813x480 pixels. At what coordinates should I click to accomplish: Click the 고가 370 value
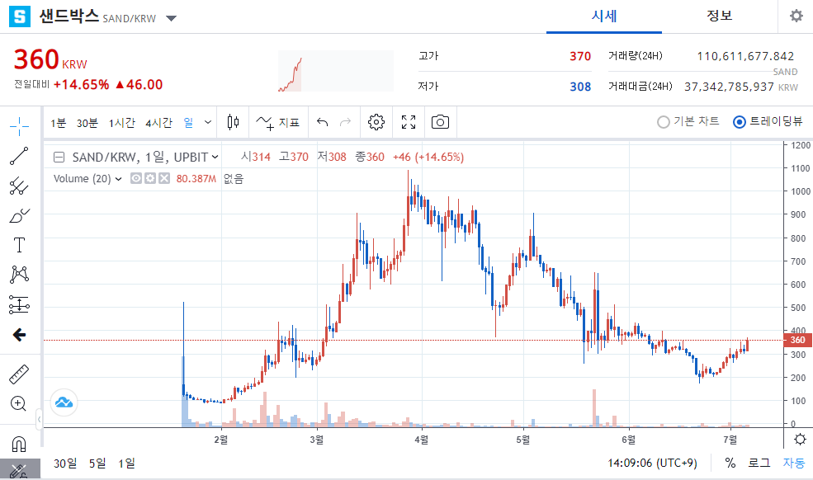point(580,56)
